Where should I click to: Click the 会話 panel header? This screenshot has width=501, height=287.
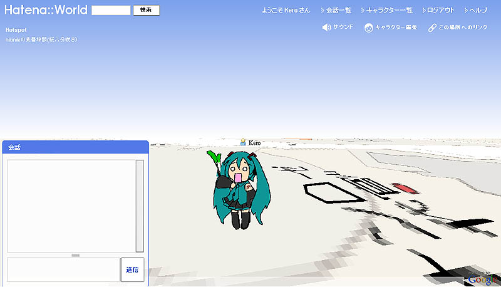(x=75, y=147)
